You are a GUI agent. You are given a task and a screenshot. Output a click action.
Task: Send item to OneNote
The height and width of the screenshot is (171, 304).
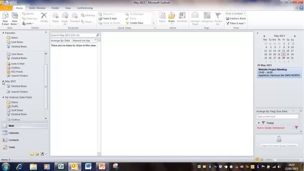182,18
